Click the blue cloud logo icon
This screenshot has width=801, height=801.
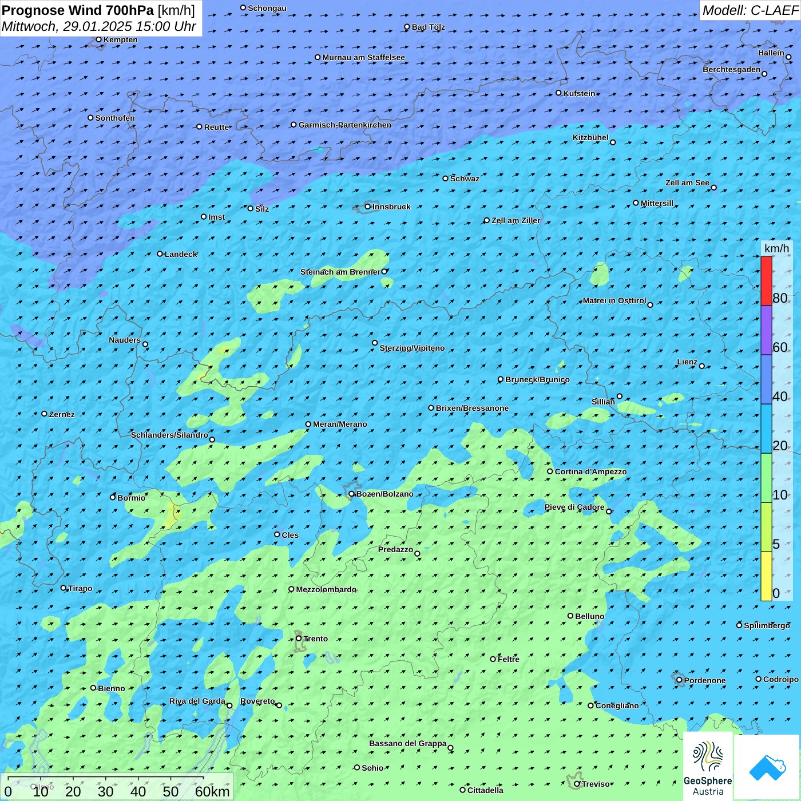pyautogui.click(x=767, y=767)
